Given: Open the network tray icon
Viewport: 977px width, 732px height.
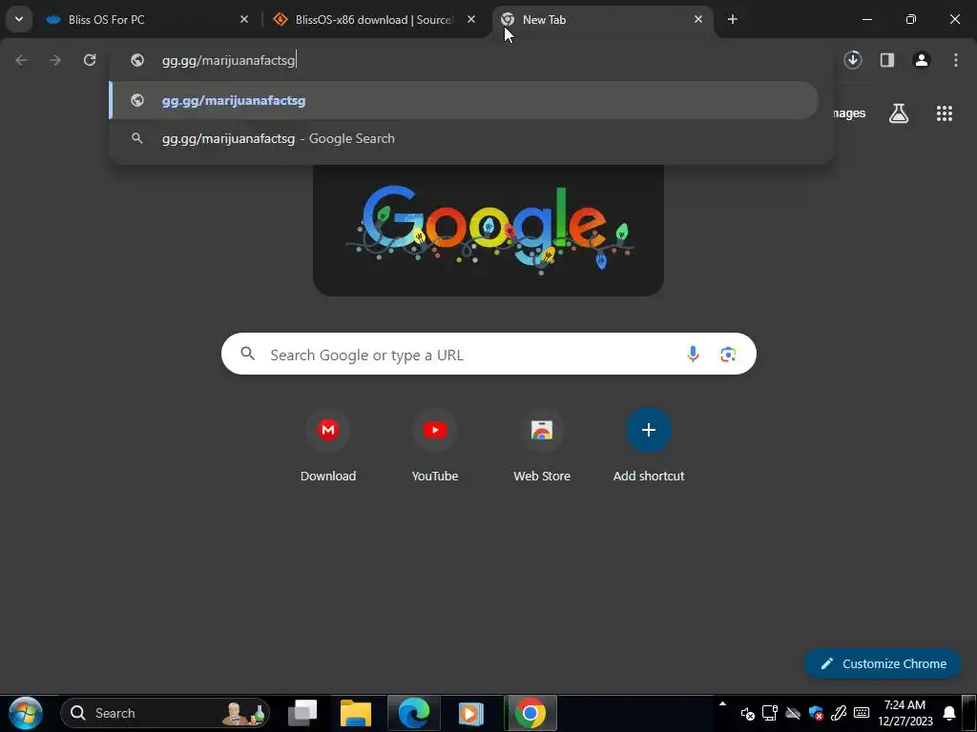Looking at the screenshot, I should [x=770, y=713].
